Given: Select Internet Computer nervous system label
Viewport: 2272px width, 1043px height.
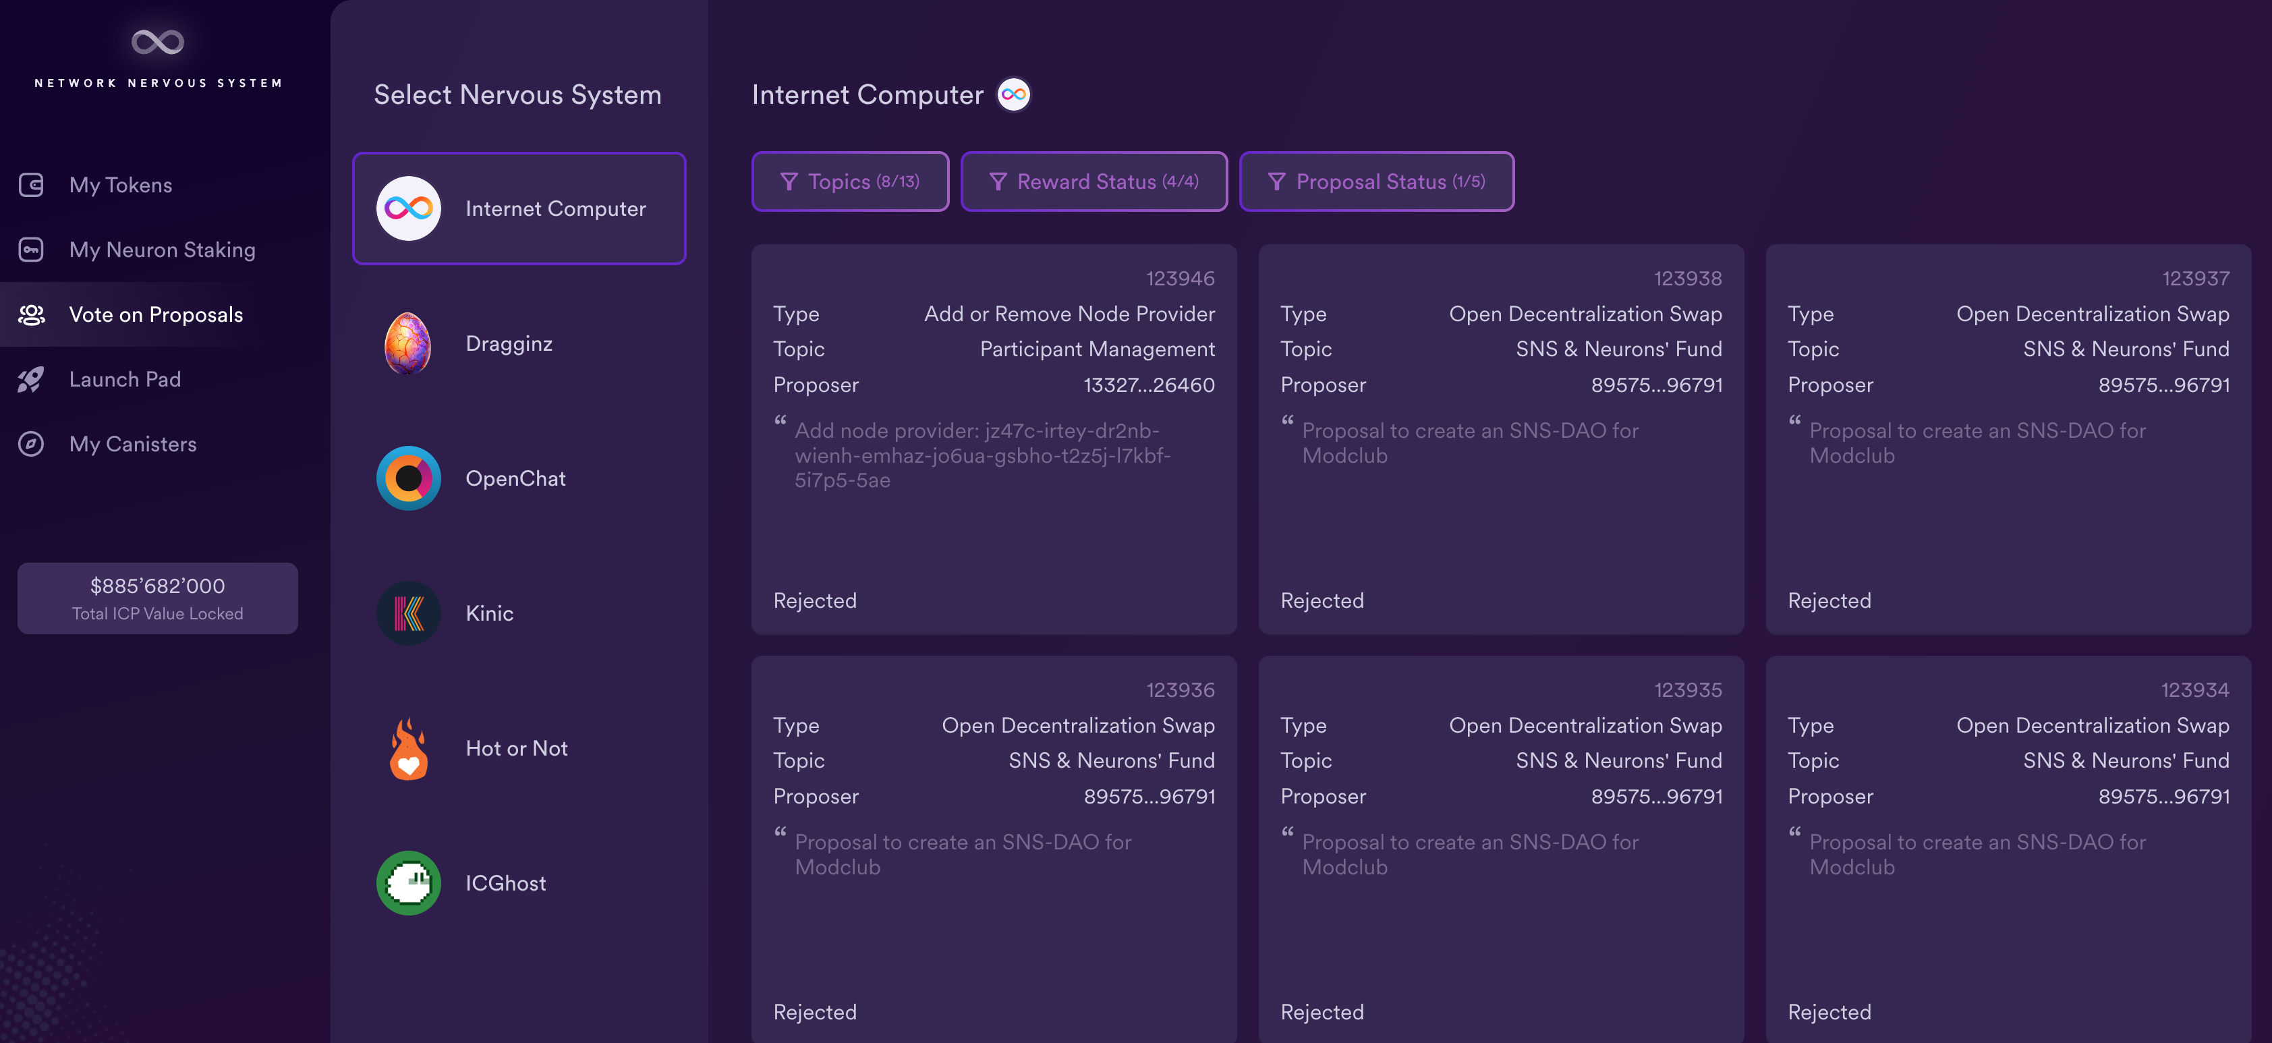Looking at the screenshot, I should [x=556, y=209].
